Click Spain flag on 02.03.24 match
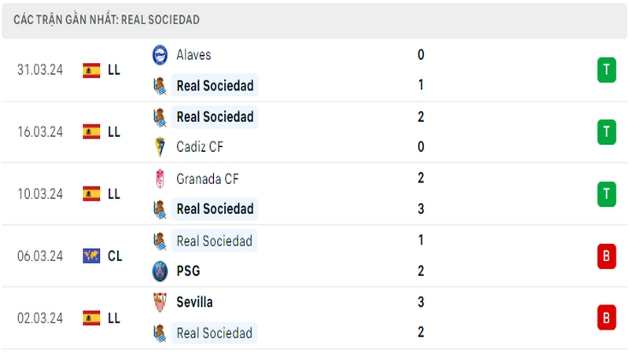629x354 pixels. point(91,318)
